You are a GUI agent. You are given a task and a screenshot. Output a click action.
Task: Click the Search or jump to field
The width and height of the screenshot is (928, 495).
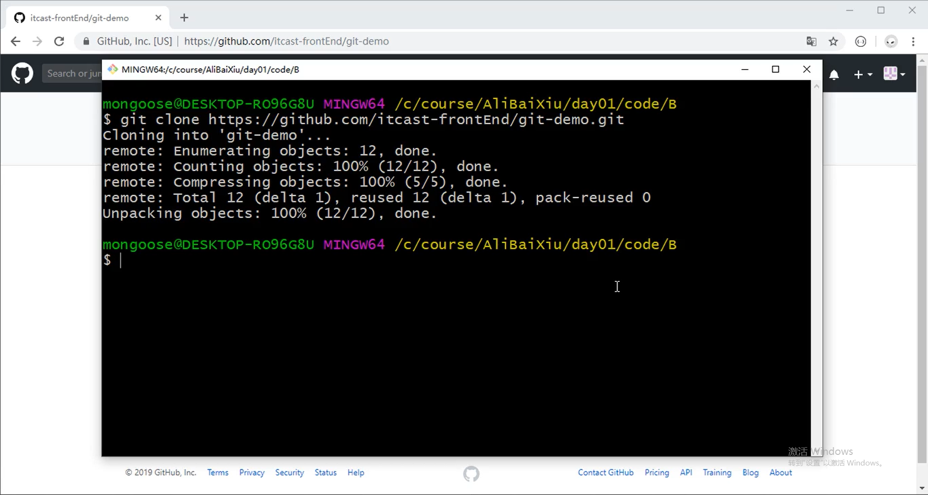click(72, 73)
